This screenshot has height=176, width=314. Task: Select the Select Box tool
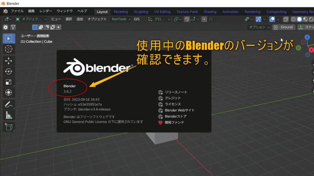click(9, 38)
